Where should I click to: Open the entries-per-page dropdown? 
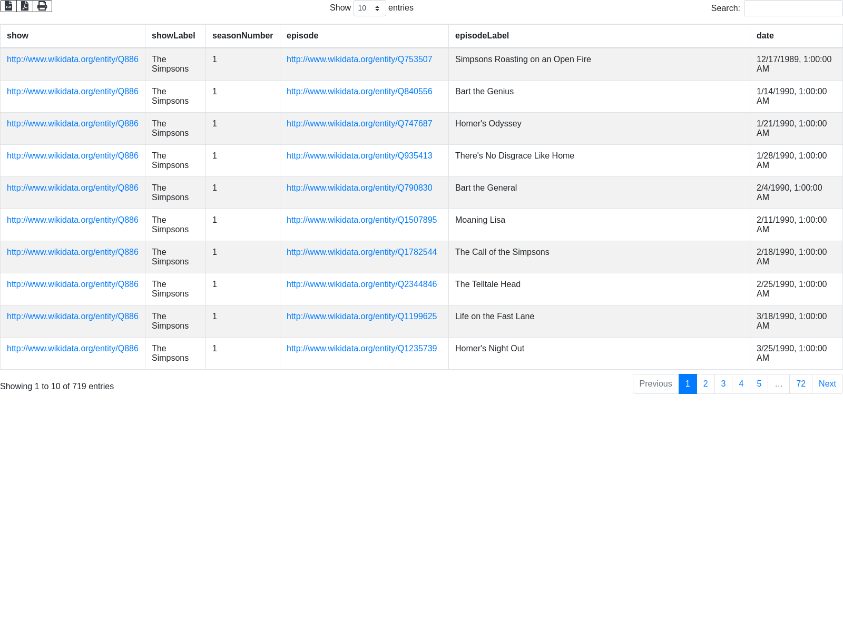(369, 8)
